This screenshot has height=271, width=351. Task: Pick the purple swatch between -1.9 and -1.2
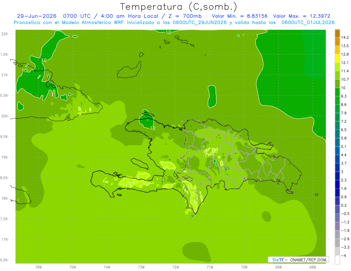(337, 226)
